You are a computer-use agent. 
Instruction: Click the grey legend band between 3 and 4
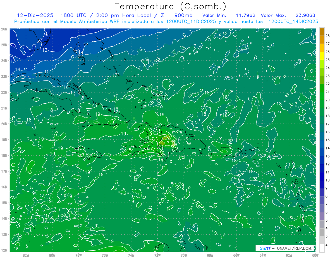coord(322,232)
